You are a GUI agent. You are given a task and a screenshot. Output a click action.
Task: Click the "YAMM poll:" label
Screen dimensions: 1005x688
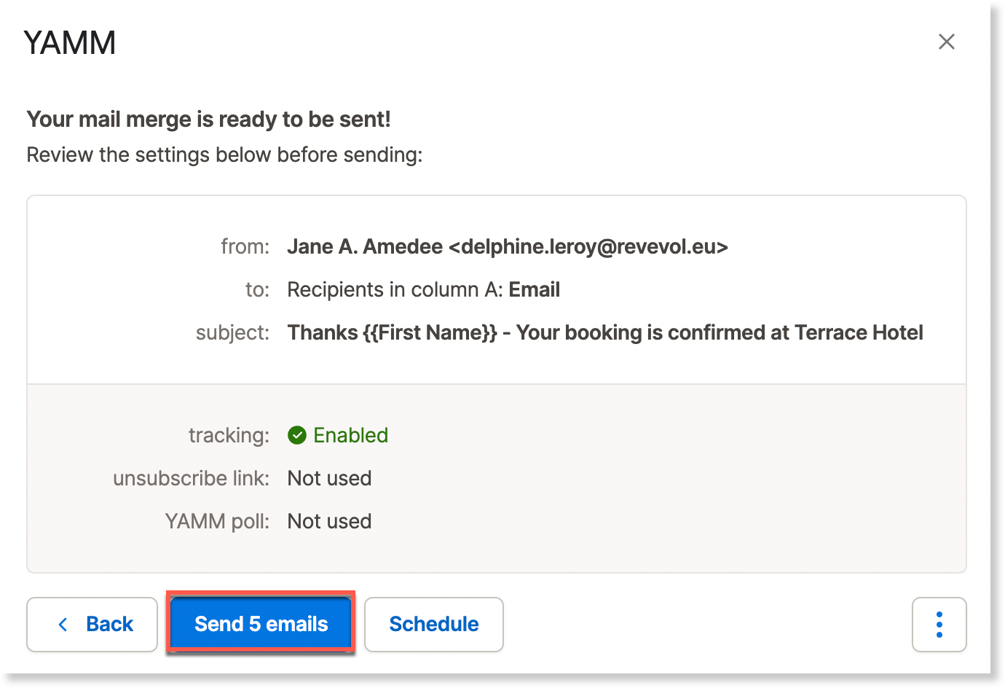coord(217,521)
